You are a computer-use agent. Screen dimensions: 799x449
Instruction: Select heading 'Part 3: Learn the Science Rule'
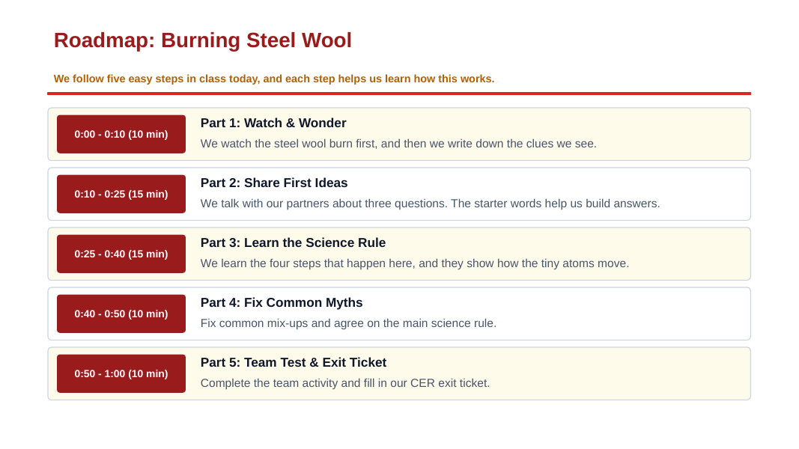pos(293,242)
